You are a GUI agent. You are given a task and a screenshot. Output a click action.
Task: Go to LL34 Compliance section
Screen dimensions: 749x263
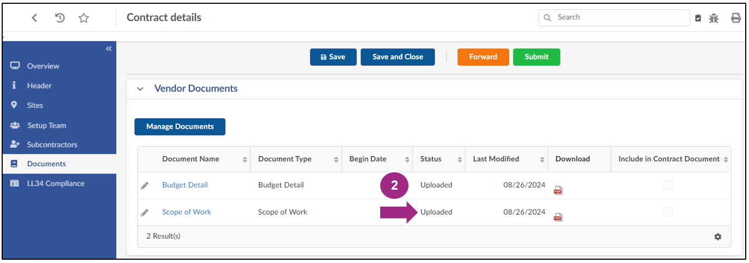click(55, 184)
